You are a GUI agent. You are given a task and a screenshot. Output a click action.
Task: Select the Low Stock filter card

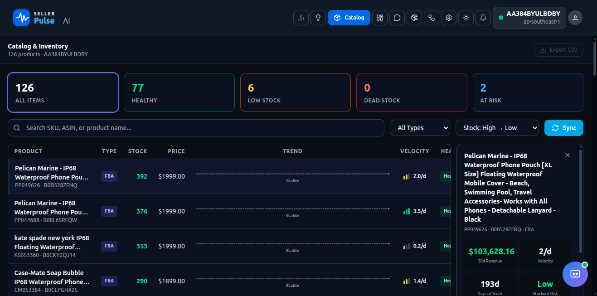point(296,92)
